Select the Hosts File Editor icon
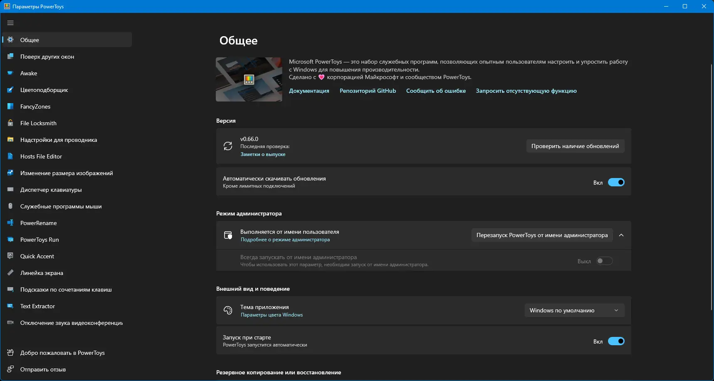Image resolution: width=714 pixels, height=381 pixels. [x=10, y=156]
